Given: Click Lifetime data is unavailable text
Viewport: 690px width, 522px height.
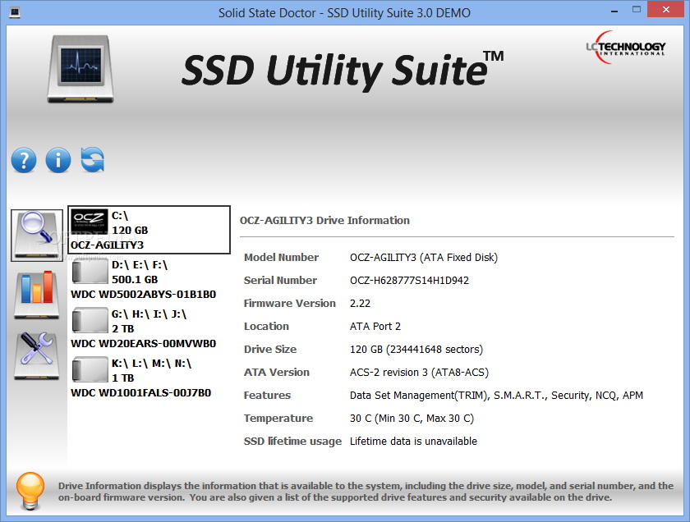Looking at the screenshot, I should pyautogui.click(x=413, y=441).
